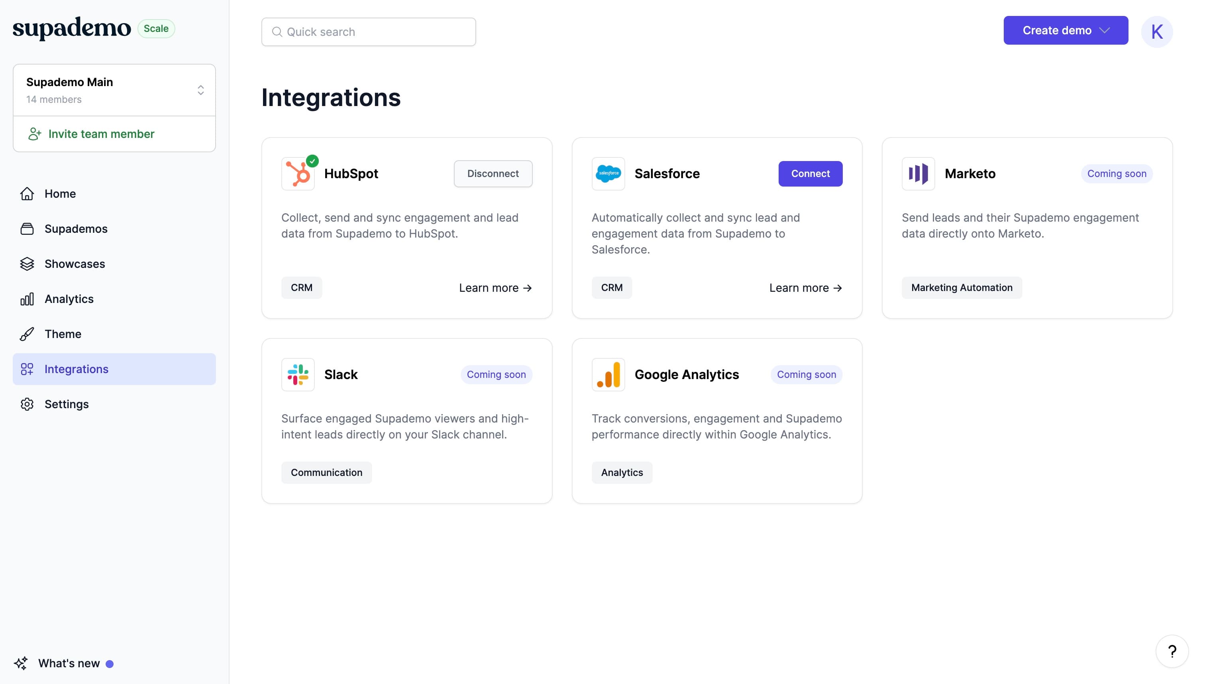Click the Showcases layers icon

[27, 264]
